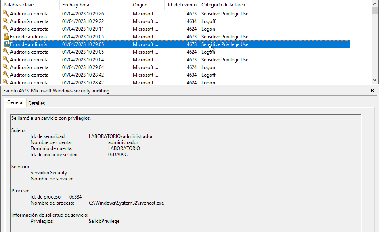379x232 pixels.
Task: Click lock icon of the highlighted Error de auditoría row
Action: click(6, 44)
